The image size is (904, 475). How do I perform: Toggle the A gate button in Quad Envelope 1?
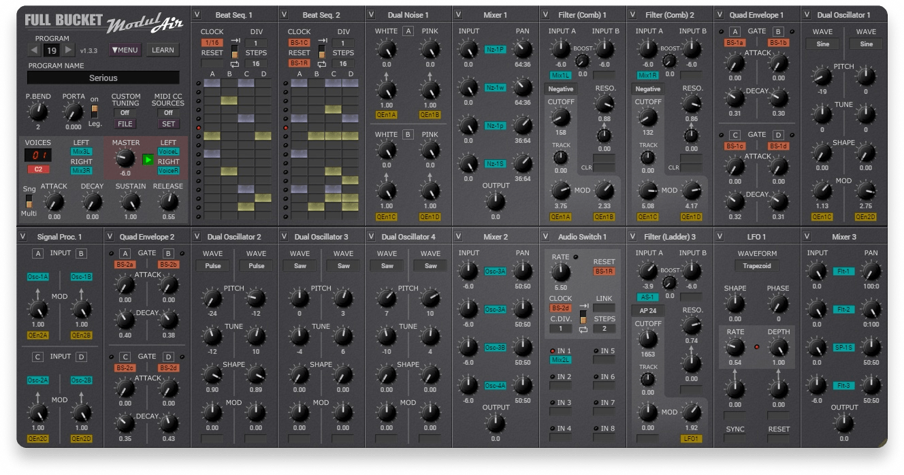pyautogui.click(x=734, y=32)
